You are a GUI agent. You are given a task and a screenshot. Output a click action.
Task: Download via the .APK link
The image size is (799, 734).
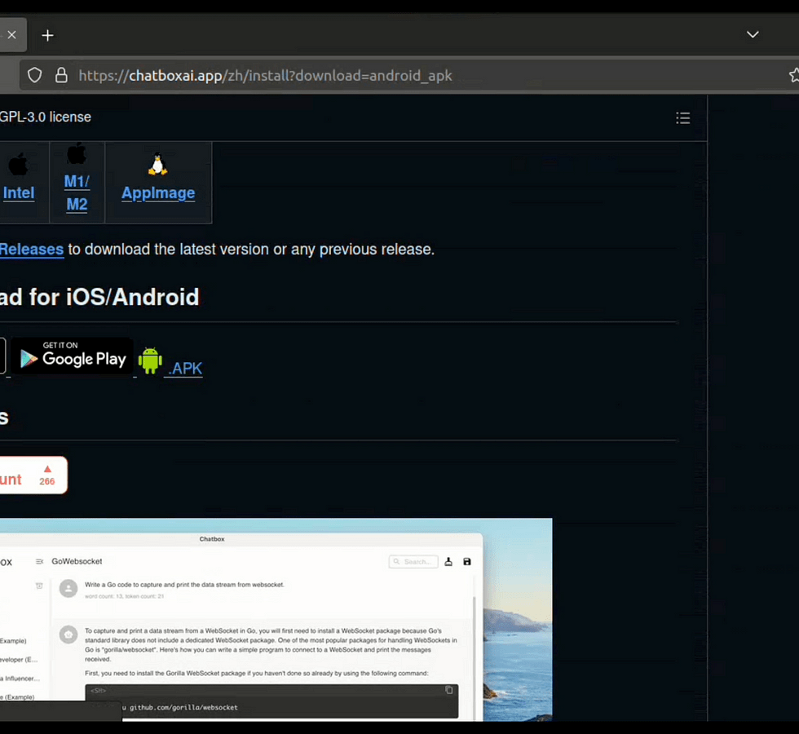[x=185, y=369]
